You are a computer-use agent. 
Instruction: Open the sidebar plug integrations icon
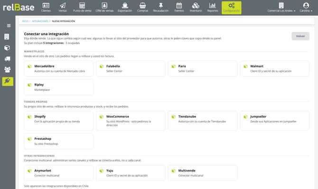(8, 81)
